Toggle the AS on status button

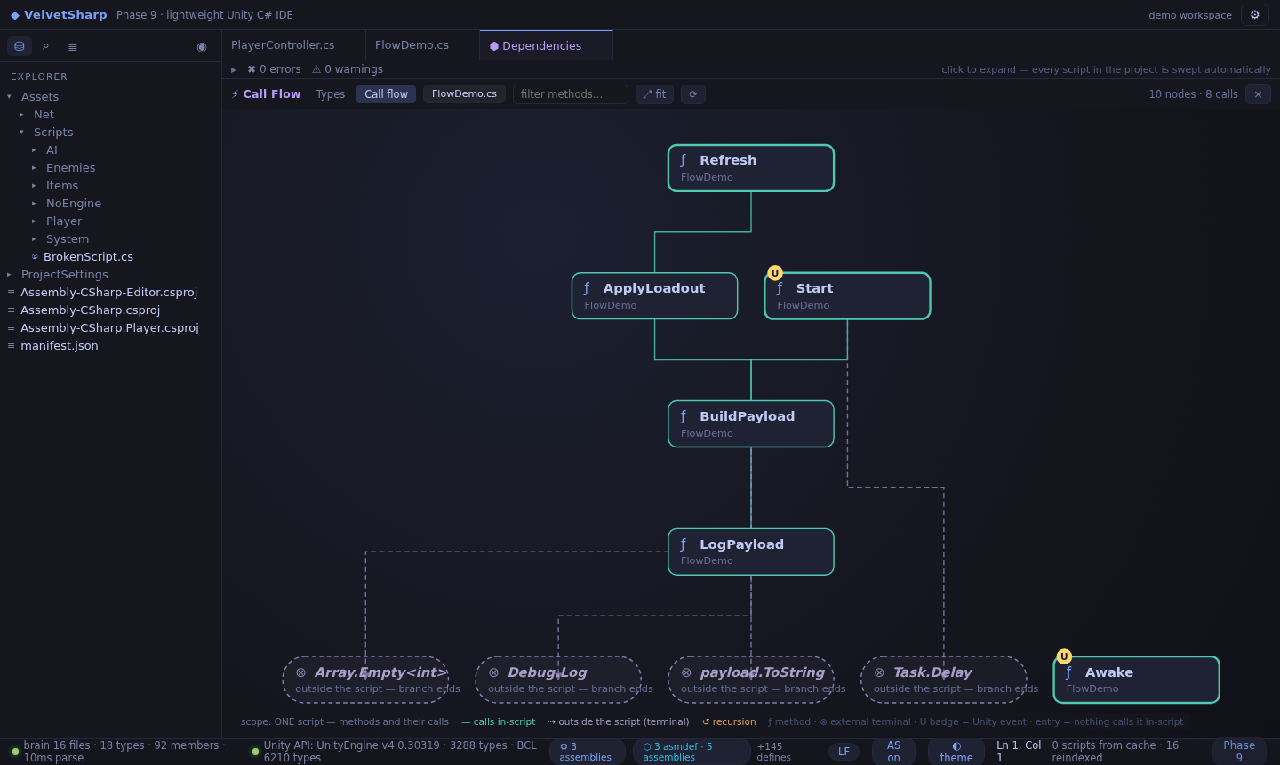(893, 752)
